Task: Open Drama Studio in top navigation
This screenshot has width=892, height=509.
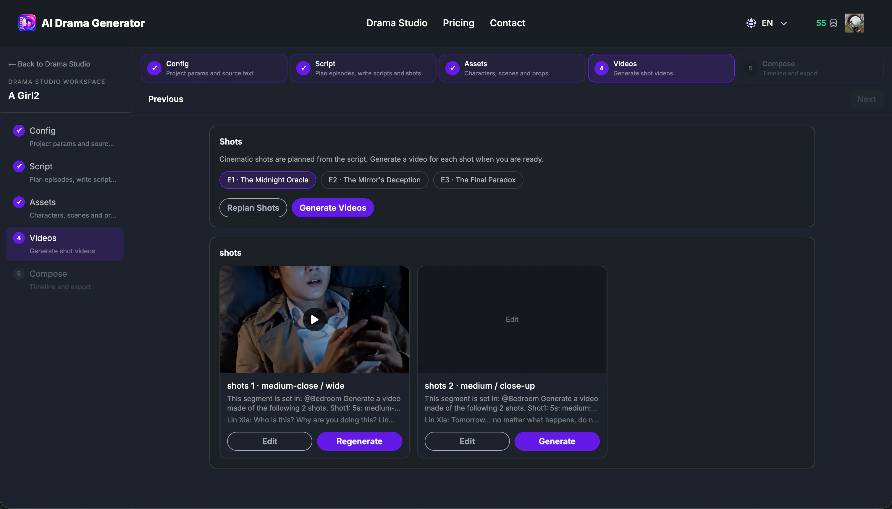Action: click(x=397, y=23)
